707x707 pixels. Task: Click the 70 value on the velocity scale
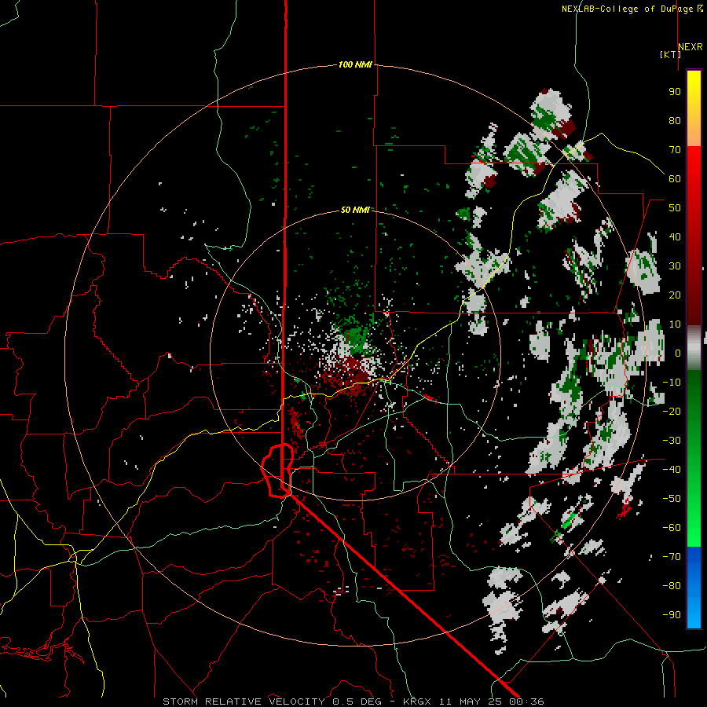click(675, 150)
